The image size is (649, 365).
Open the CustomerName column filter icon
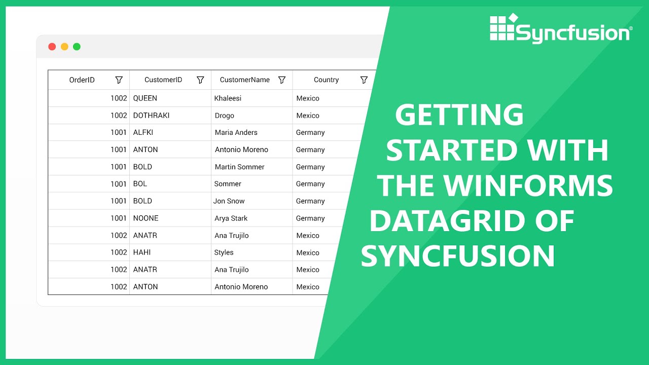coord(282,80)
